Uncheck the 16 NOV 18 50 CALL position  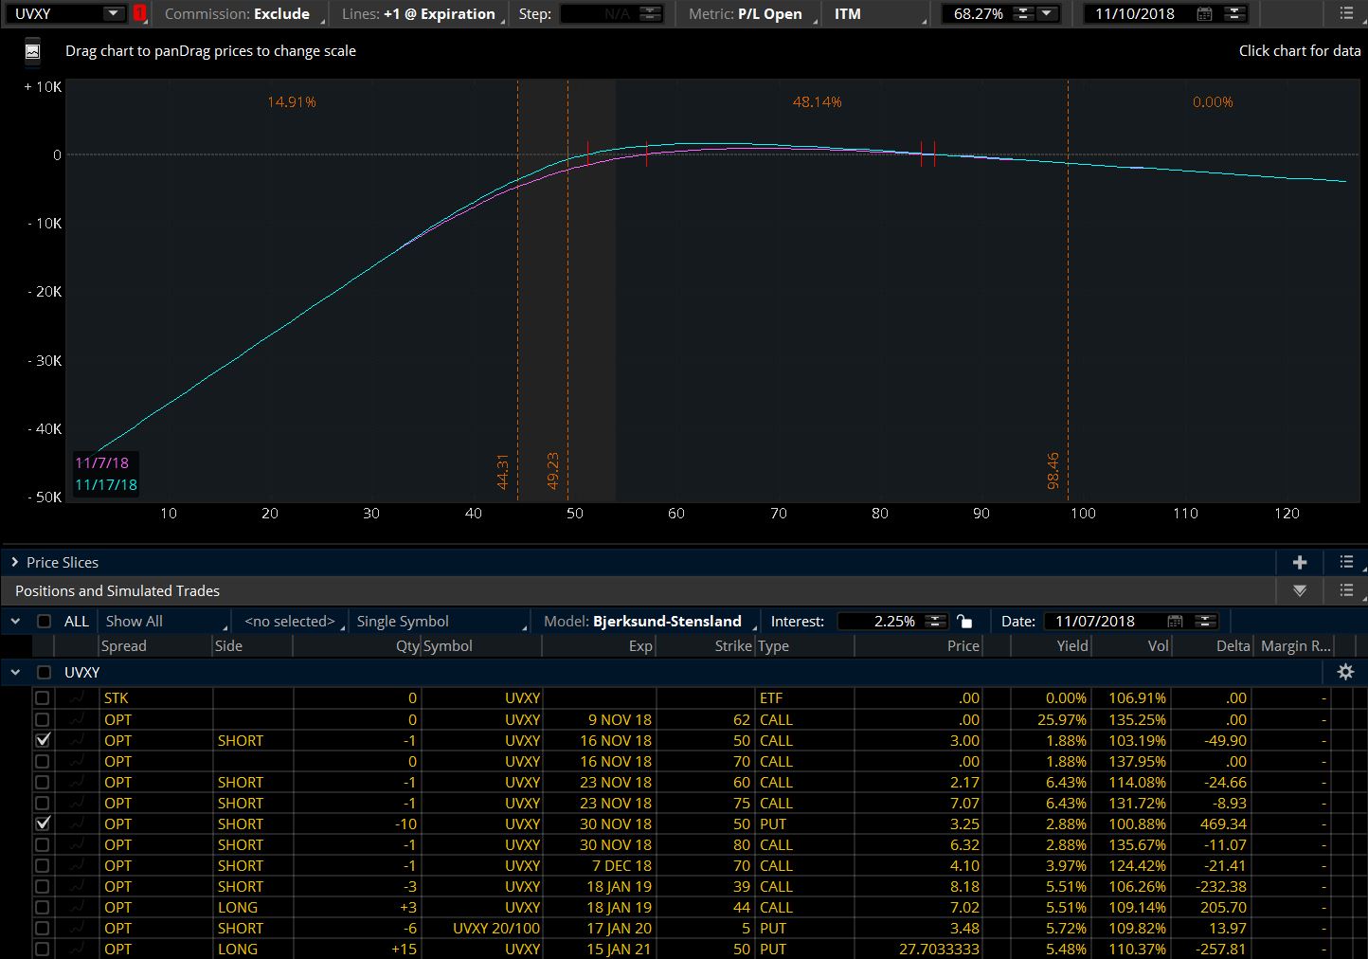pyautogui.click(x=43, y=740)
